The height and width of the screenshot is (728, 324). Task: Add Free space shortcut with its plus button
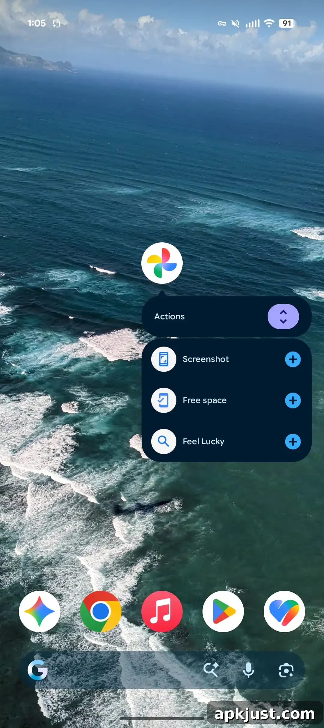pyautogui.click(x=293, y=400)
